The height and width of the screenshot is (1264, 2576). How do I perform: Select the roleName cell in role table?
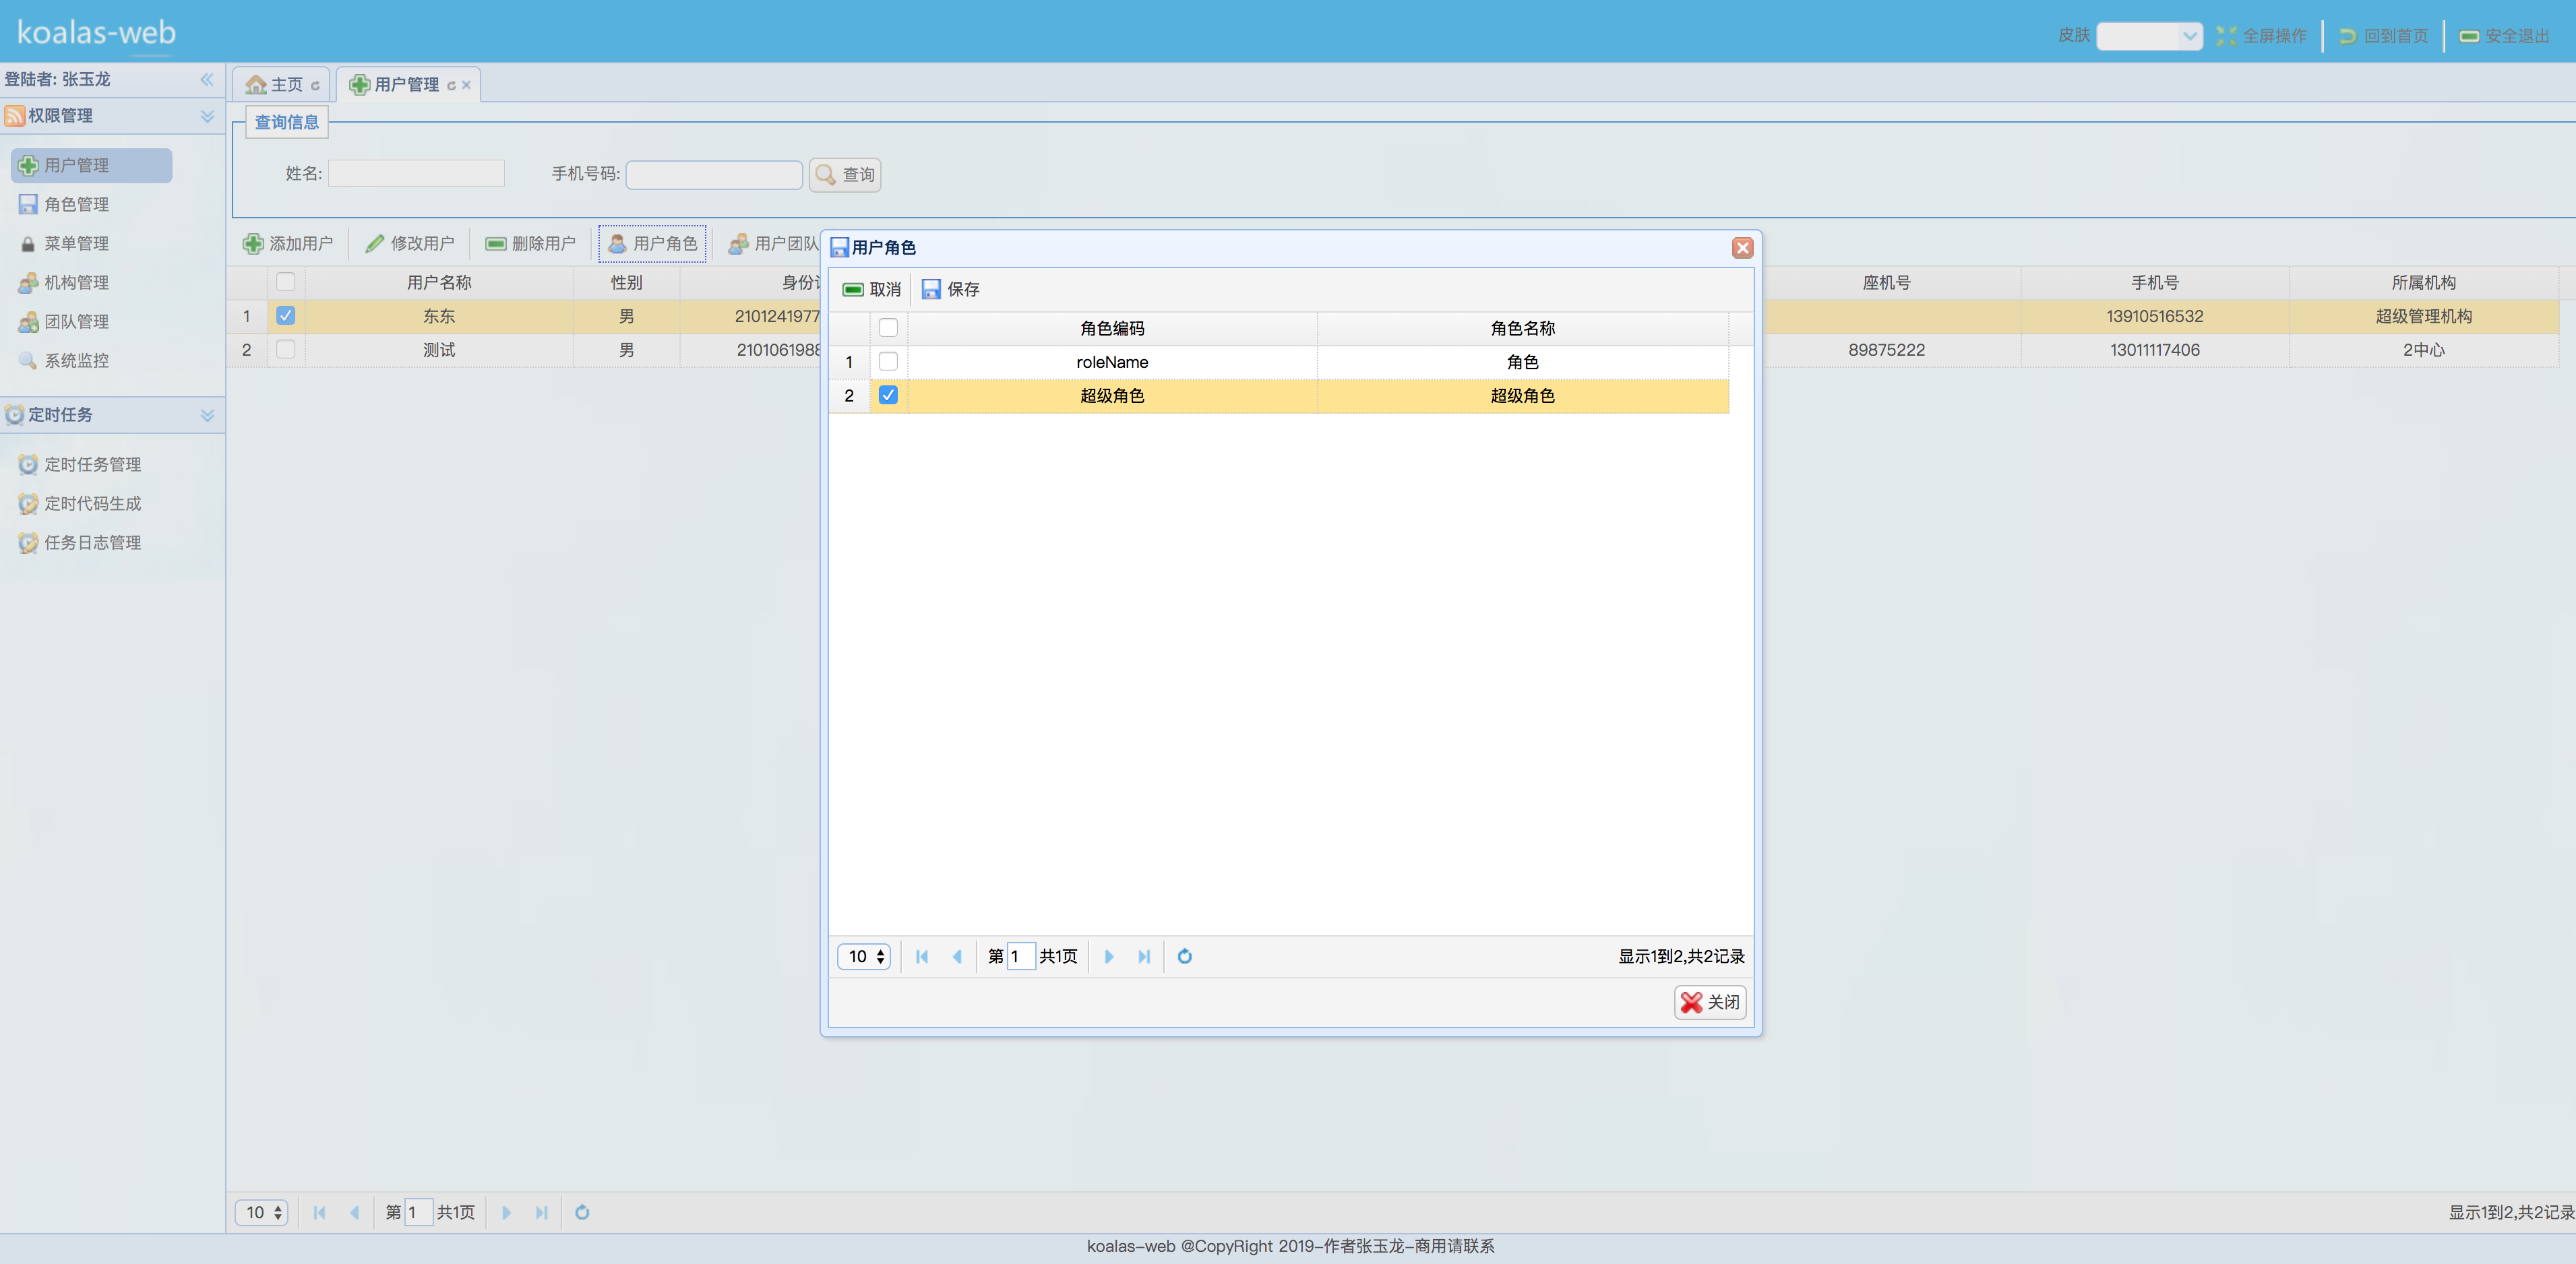(x=1112, y=362)
